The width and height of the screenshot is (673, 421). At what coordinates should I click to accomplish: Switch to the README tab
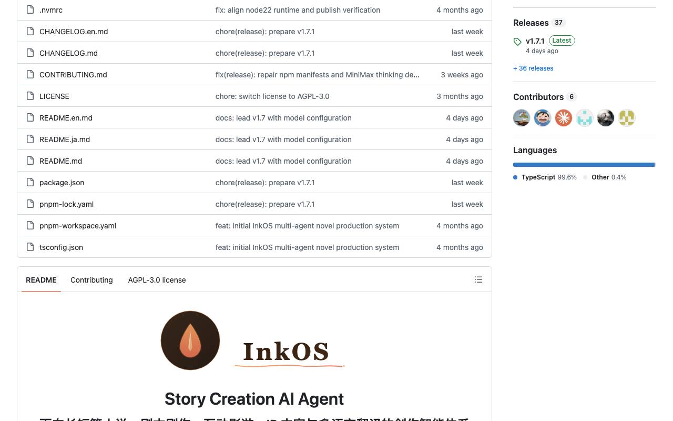[x=41, y=280]
